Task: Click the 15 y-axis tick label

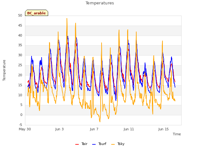Action: tap(20, 85)
